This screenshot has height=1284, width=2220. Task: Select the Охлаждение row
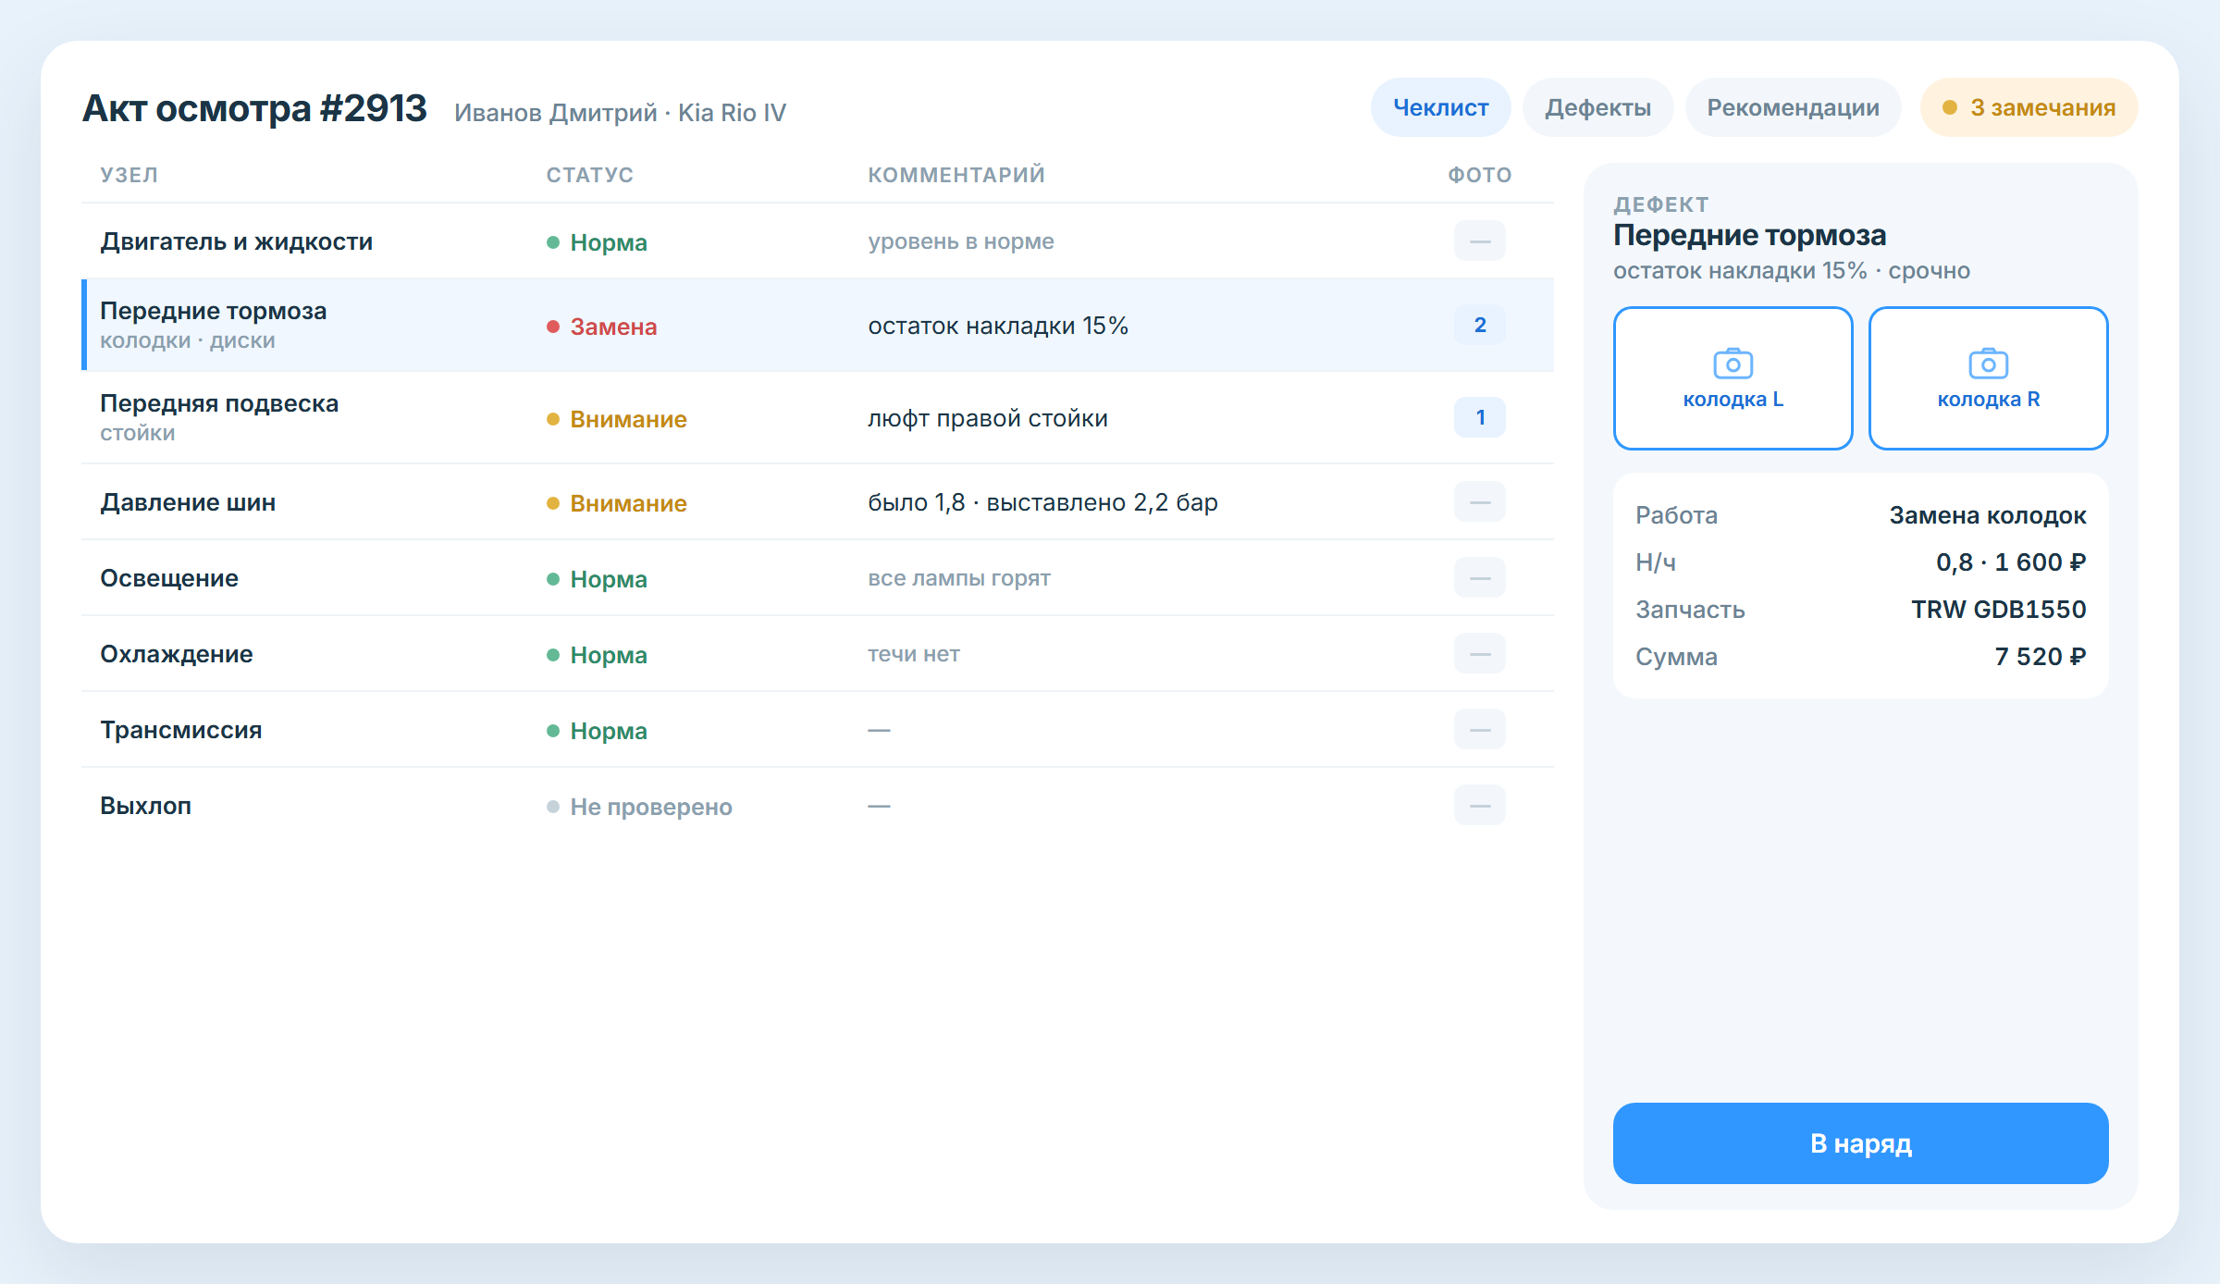point(818,654)
